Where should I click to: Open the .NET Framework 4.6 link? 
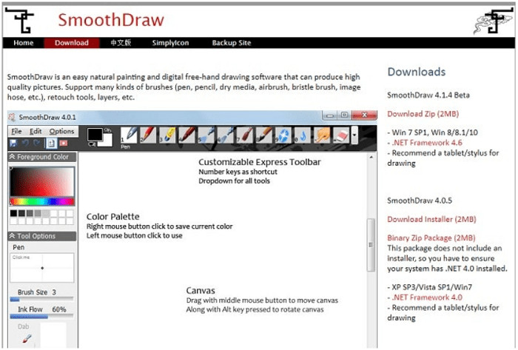[427, 143]
